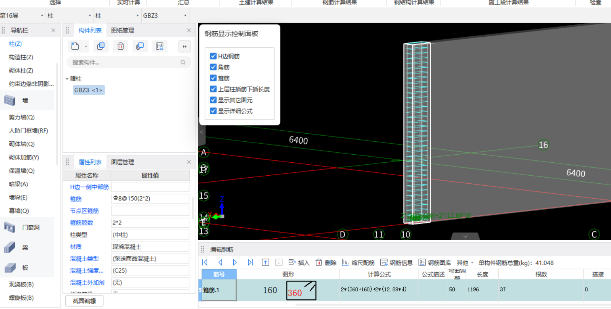Move rebar row down icon
Viewport: 611px width, 309px height.
(x=279, y=262)
